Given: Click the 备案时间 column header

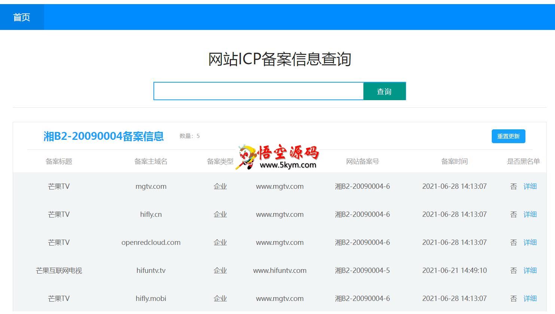Looking at the screenshot, I should 454,161.
